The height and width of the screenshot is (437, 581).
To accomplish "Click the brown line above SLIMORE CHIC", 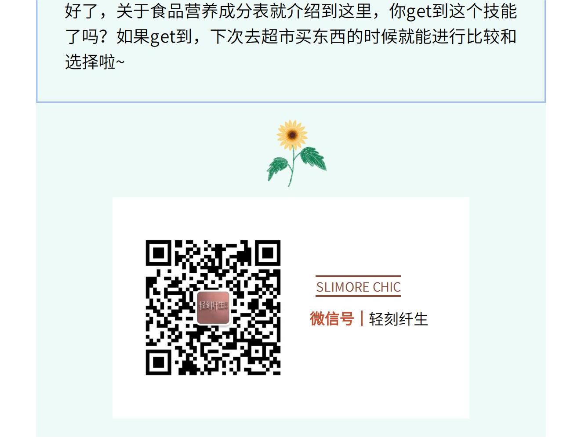I will pos(358,276).
